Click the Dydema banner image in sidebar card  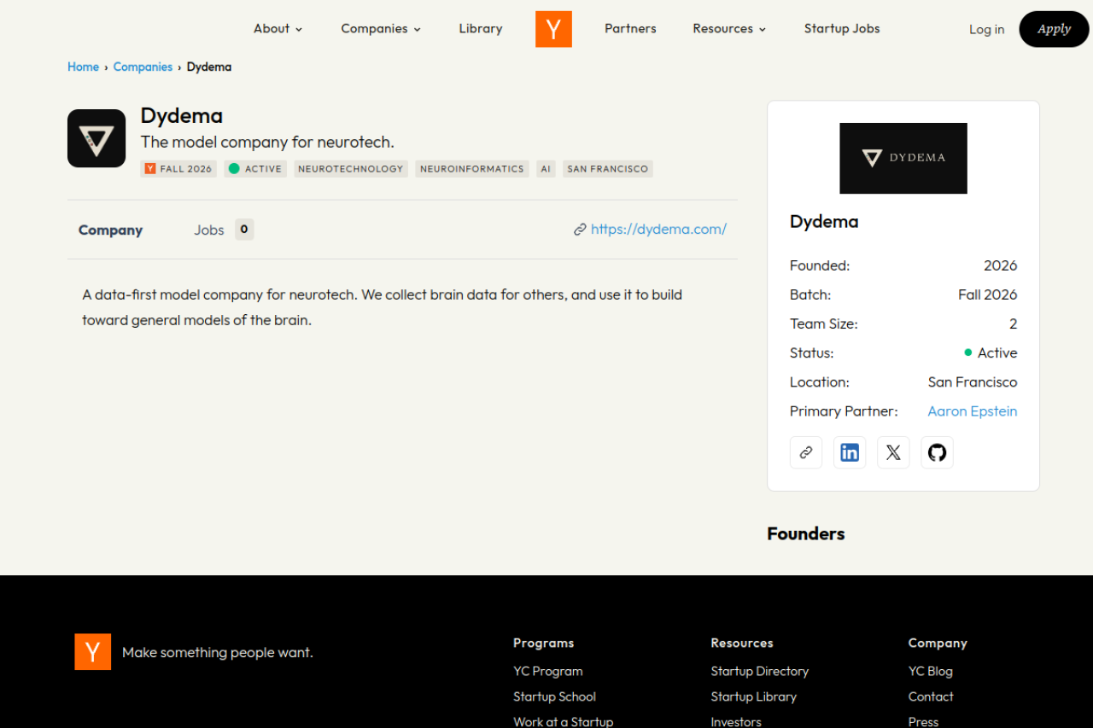tap(903, 158)
